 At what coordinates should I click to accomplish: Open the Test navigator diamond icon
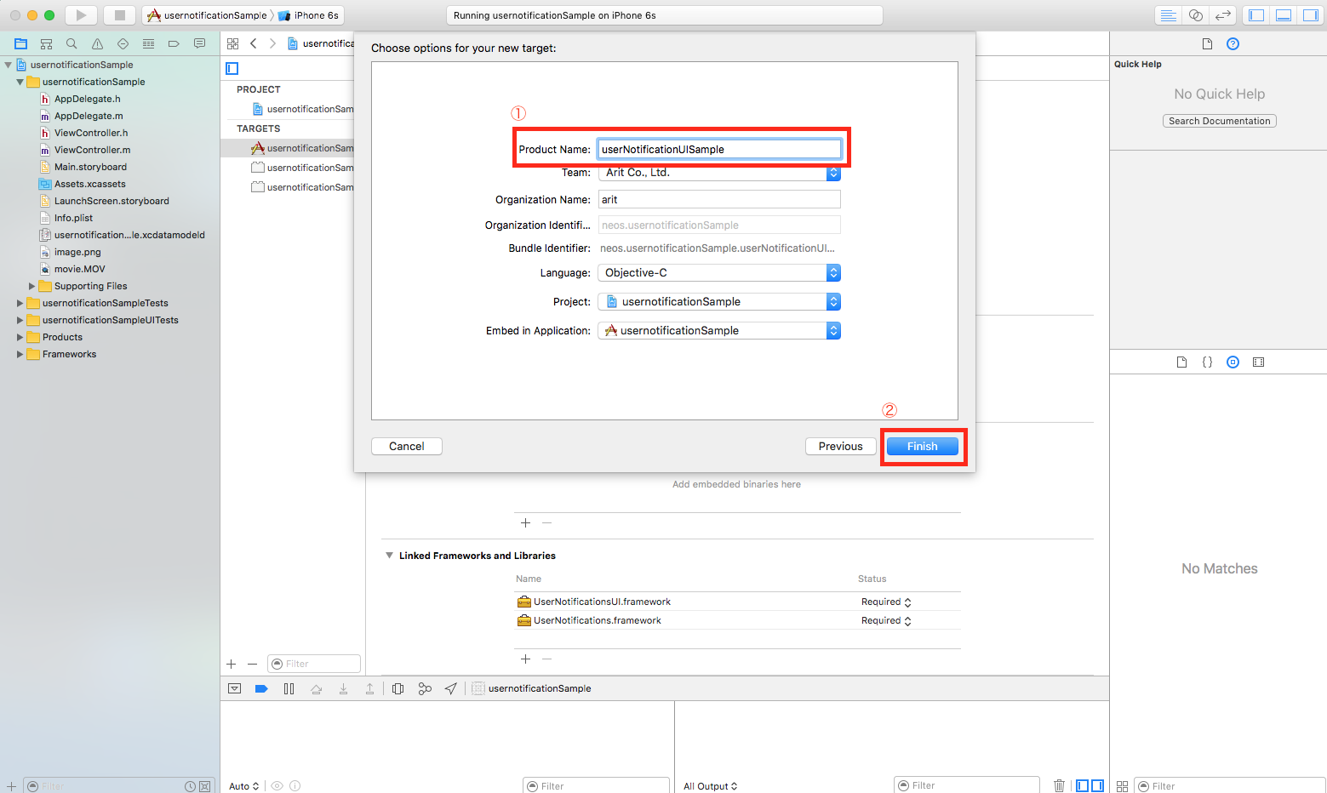click(x=123, y=43)
